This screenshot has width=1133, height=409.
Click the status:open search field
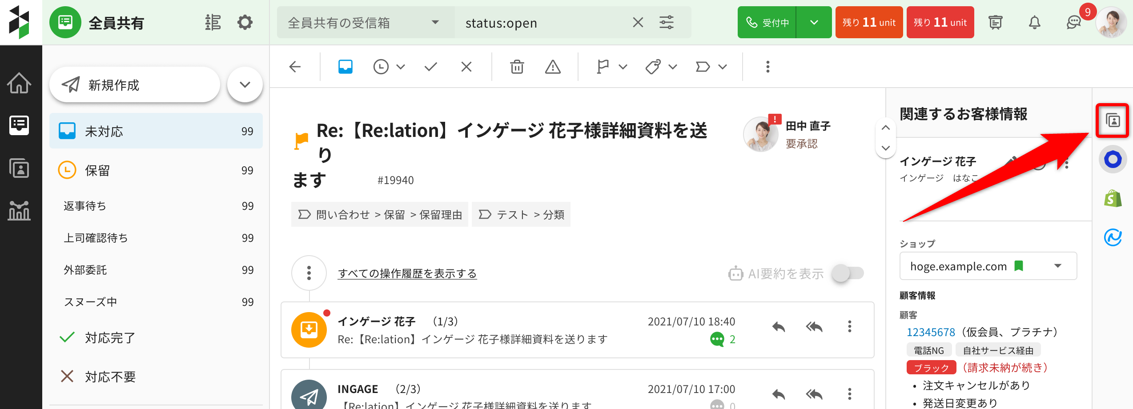point(542,23)
